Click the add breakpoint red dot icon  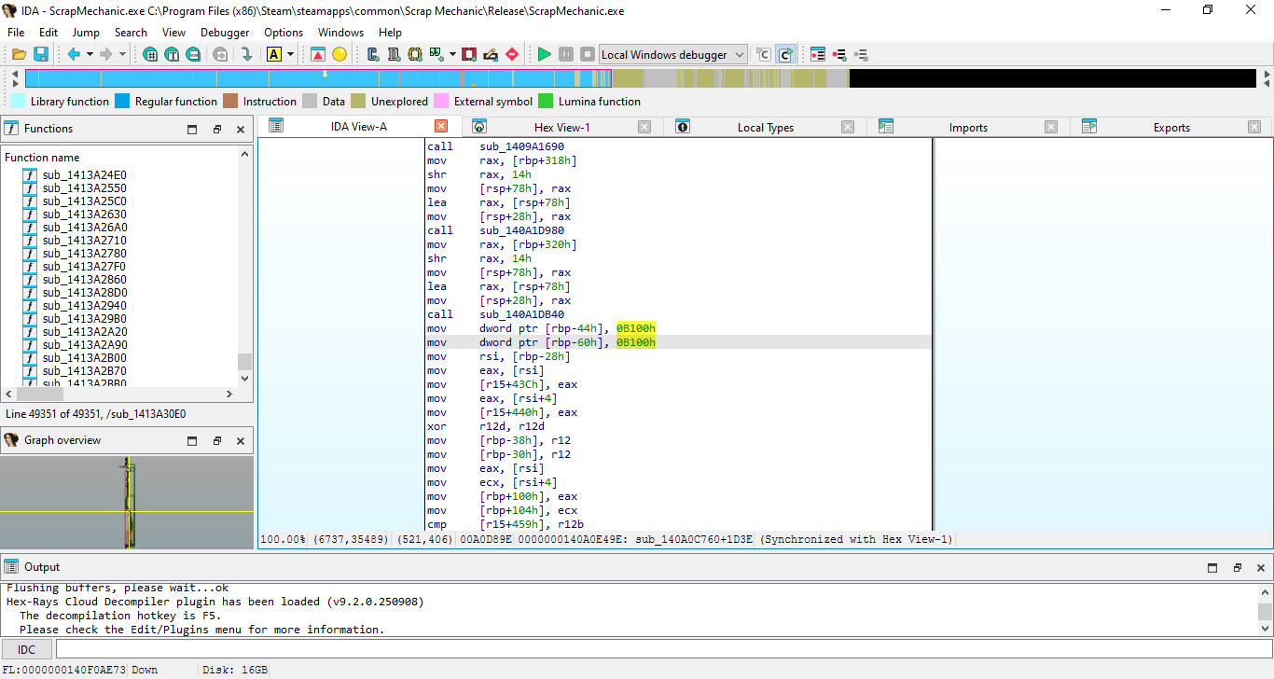(839, 54)
